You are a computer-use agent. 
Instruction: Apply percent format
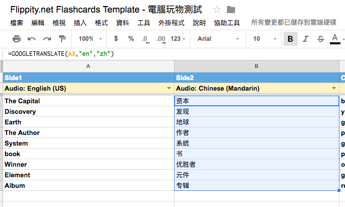(131, 39)
